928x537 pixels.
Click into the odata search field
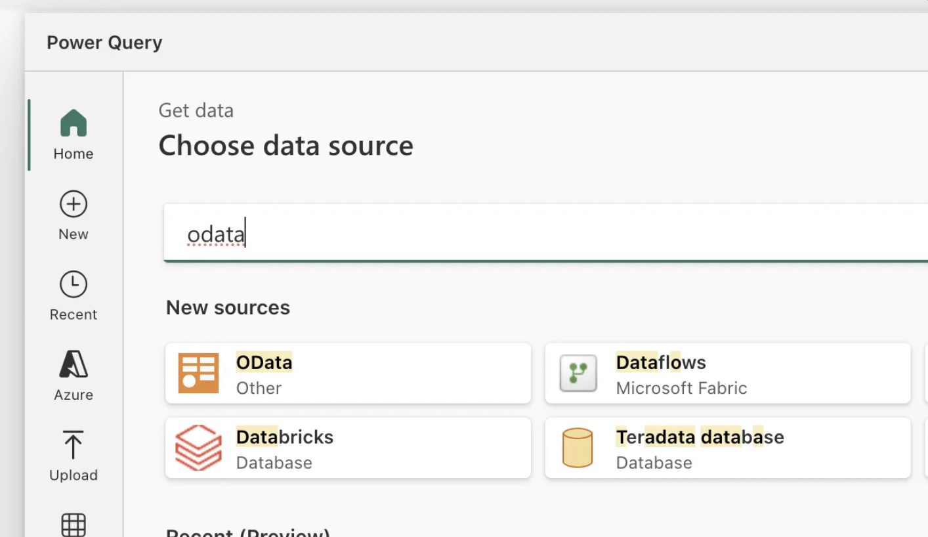(x=545, y=234)
